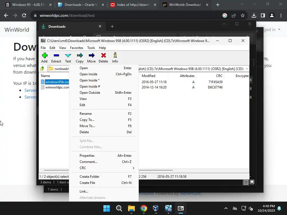Open Chrome tab search chevron

242,4
